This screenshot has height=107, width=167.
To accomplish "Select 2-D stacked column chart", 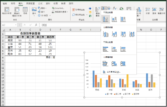I will tap(114, 19).
